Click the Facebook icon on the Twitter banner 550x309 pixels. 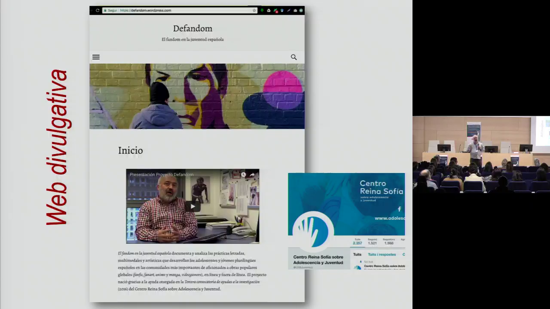399,209
